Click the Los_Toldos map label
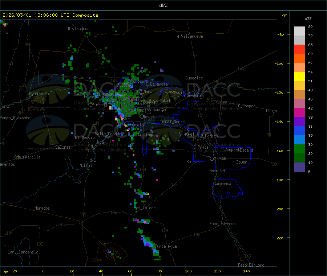 click(145, 208)
